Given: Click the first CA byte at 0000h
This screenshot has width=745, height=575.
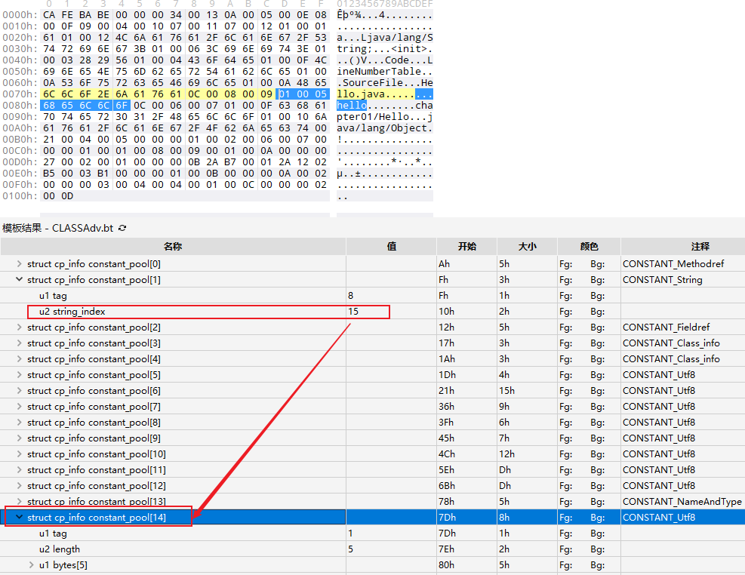Looking at the screenshot, I should [x=49, y=14].
